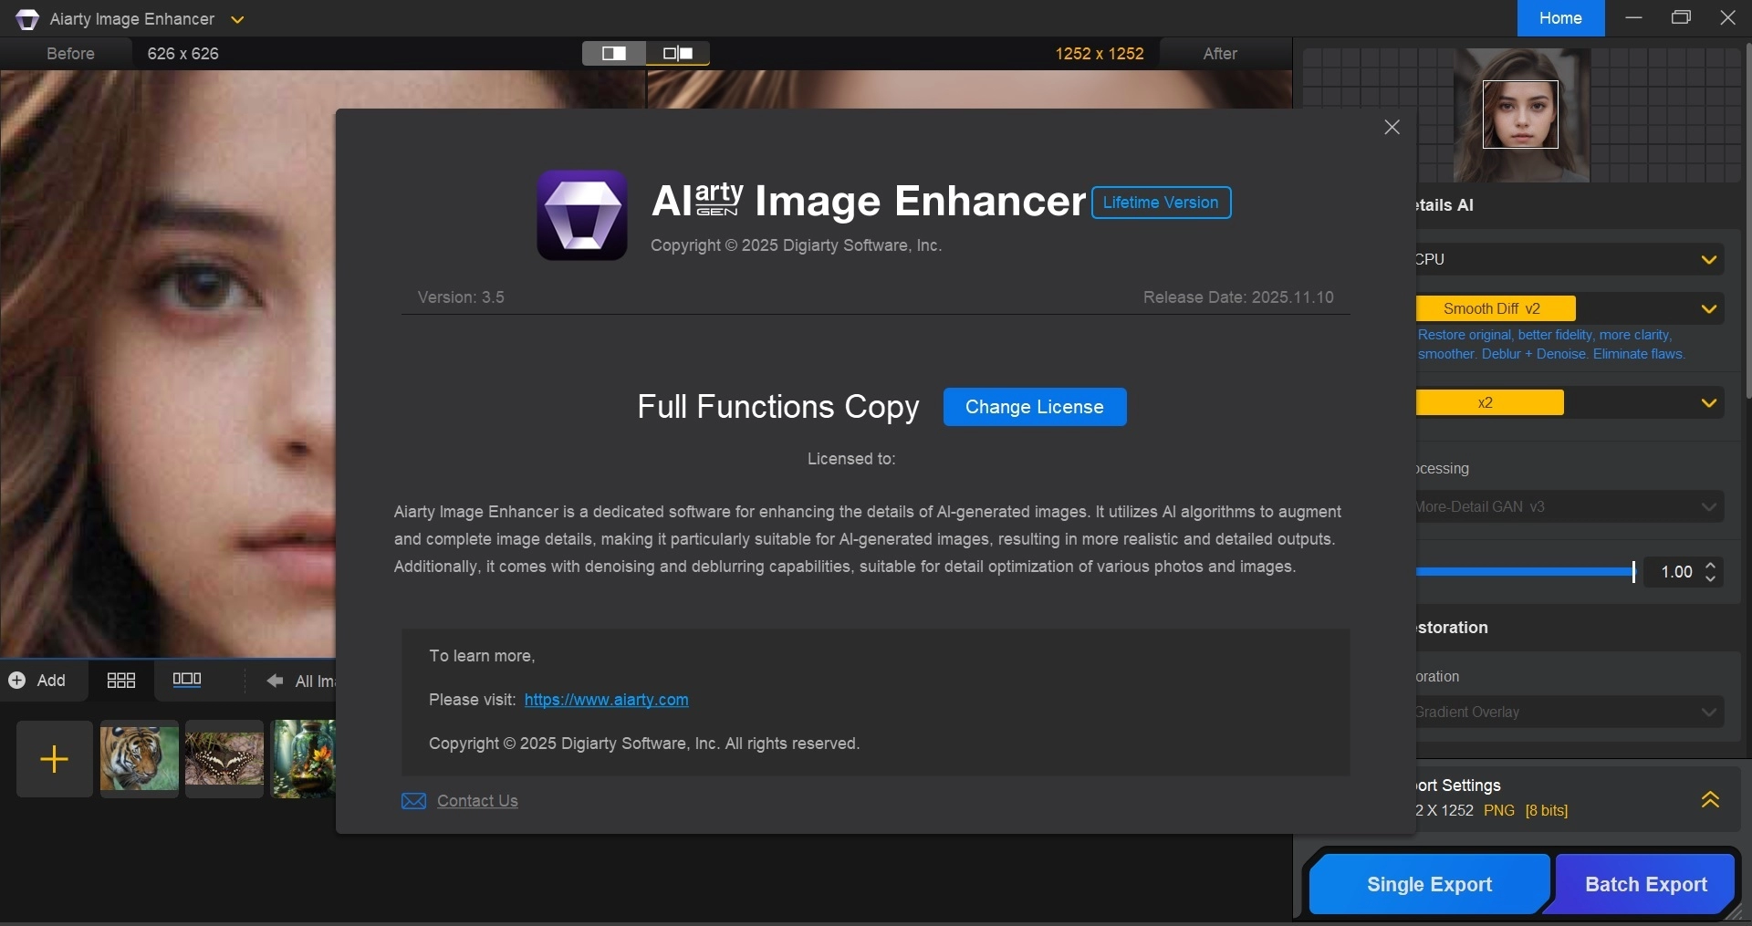Viewport: 1752px width, 926px height.
Task: Select the tiger thumbnail
Action: [140, 759]
